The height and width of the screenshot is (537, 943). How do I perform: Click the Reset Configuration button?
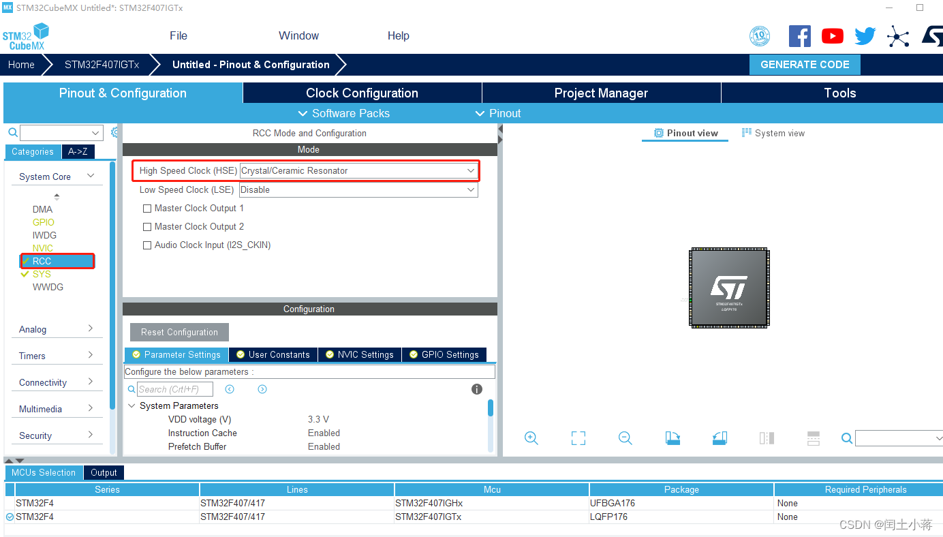(179, 333)
